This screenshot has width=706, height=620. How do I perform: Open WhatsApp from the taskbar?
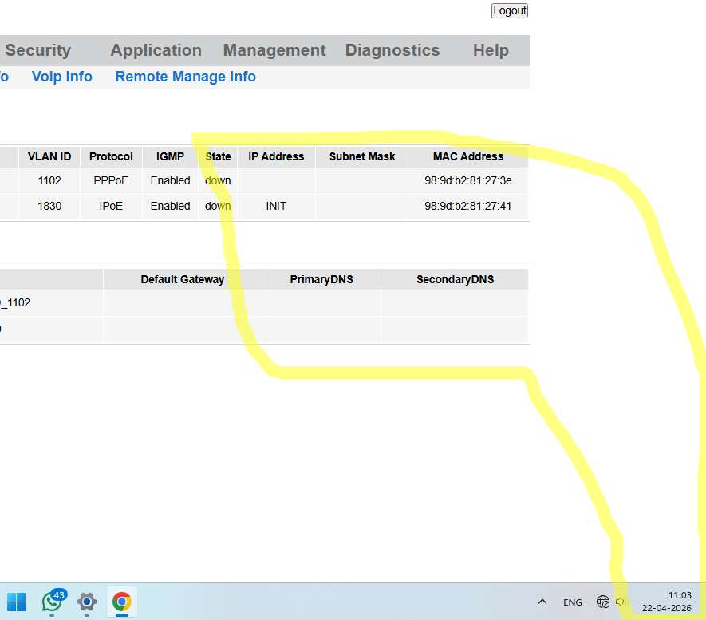coord(52,602)
